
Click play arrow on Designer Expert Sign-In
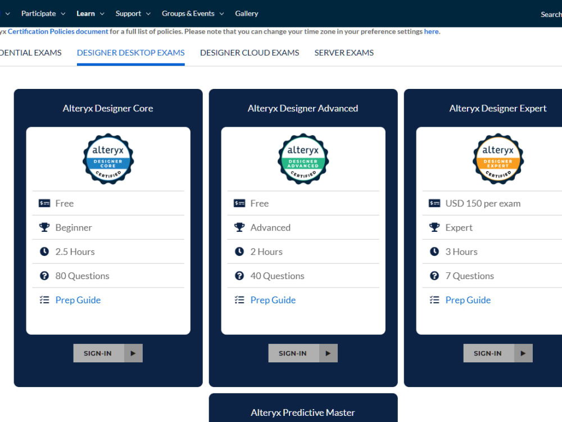(x=523, y=353)
